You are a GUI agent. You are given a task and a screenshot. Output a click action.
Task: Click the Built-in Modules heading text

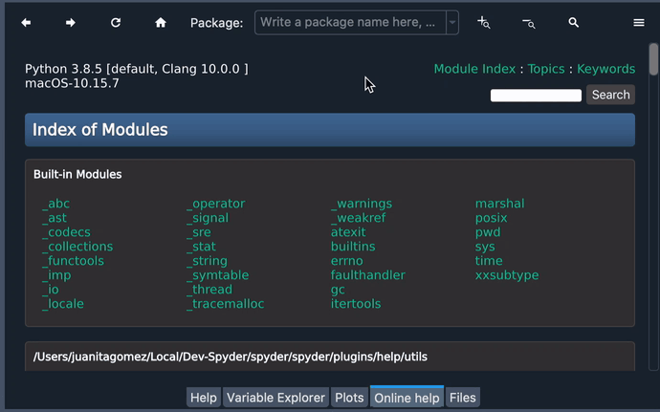pos(77,174)
